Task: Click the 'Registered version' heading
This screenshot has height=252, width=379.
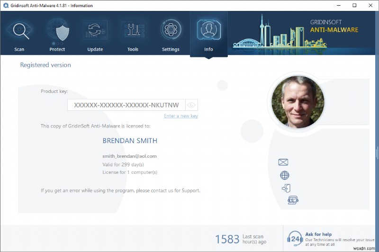Action: click(x=45, y=65)
